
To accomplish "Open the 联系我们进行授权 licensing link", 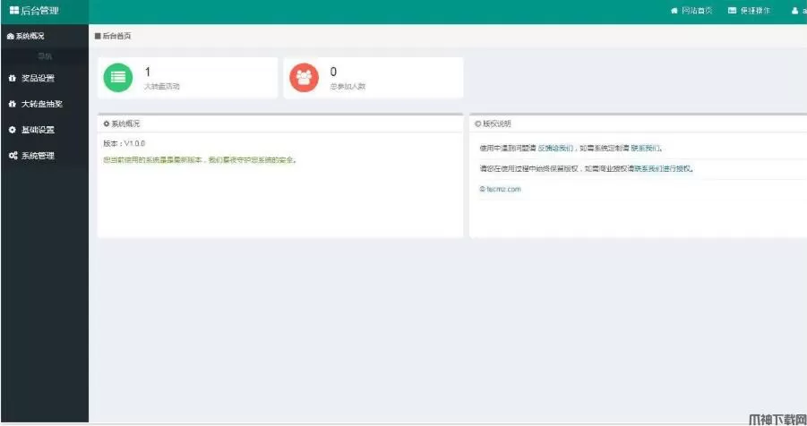I will point(663,169).
